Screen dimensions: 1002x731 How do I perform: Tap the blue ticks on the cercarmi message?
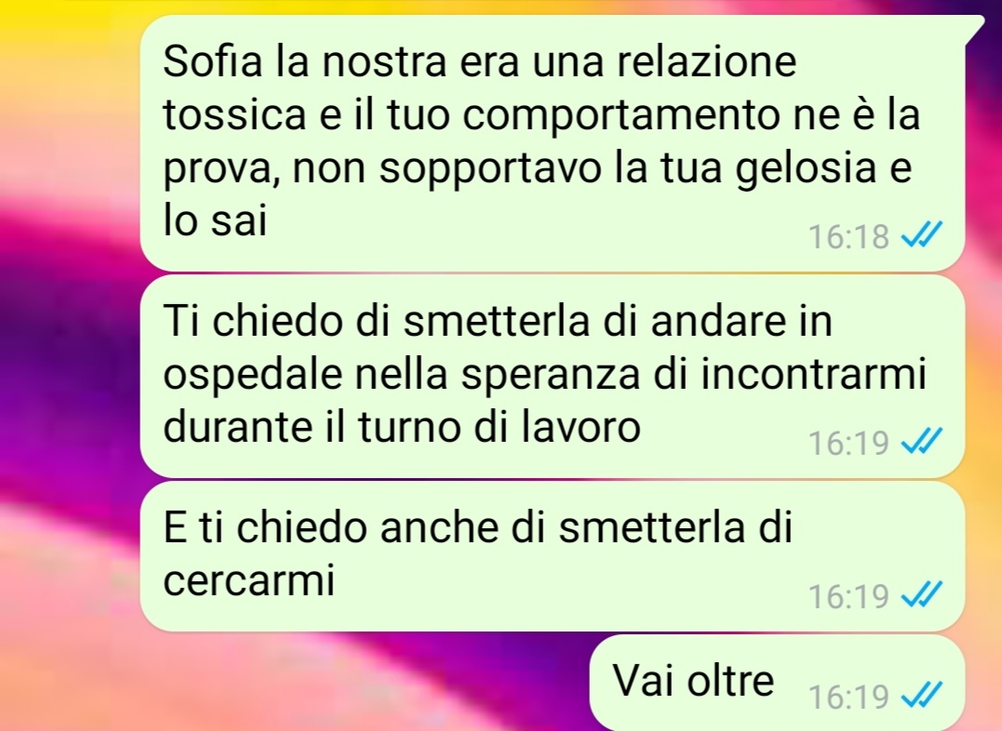(921, 595)
